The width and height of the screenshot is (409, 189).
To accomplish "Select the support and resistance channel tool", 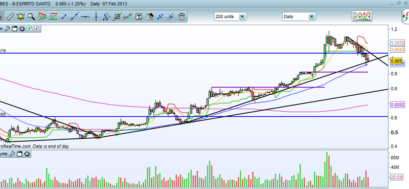I will coord(53,17).
